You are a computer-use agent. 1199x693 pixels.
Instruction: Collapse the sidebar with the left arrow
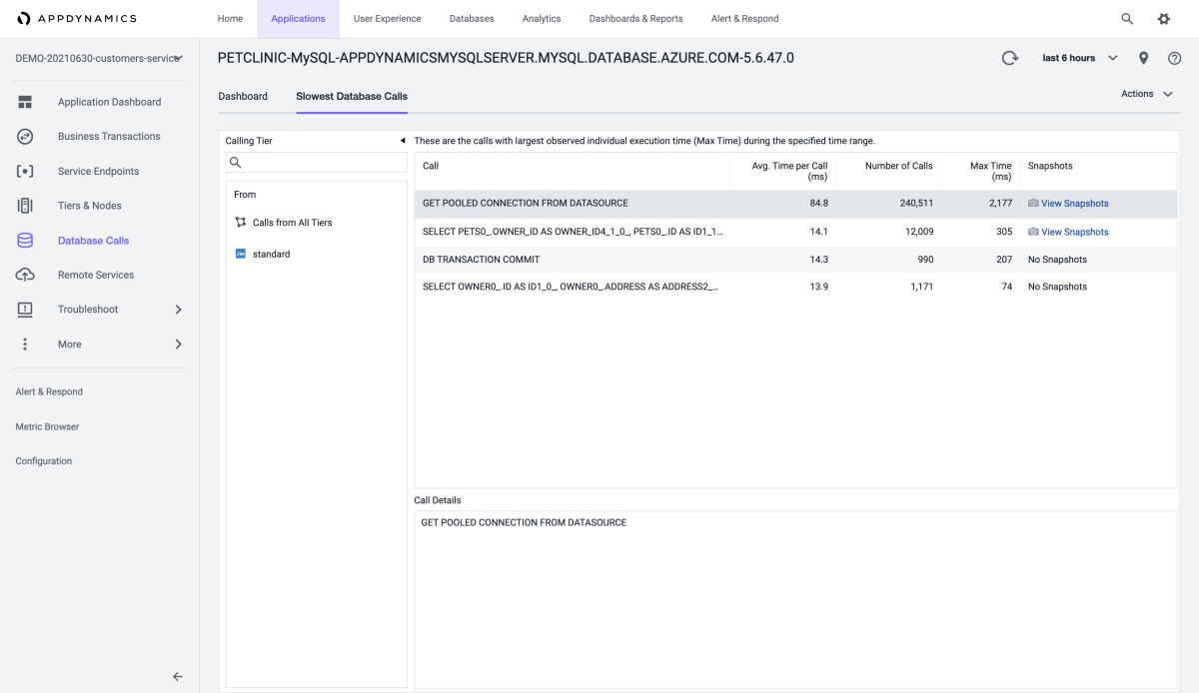click(x=178, y=676)
